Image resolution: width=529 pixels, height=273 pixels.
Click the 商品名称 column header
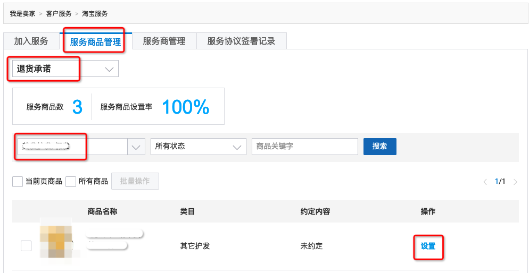102,211
